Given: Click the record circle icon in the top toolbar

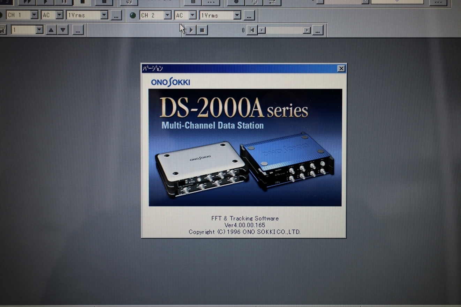Looking at the screenshot, I should coord(236,2).
